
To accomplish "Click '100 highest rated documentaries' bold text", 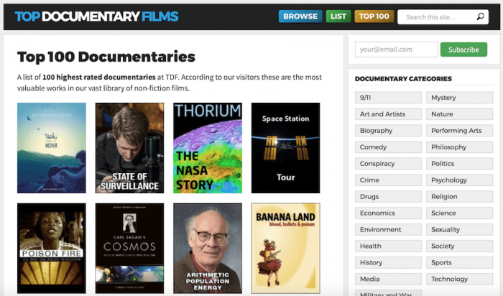I will [99, 77].
